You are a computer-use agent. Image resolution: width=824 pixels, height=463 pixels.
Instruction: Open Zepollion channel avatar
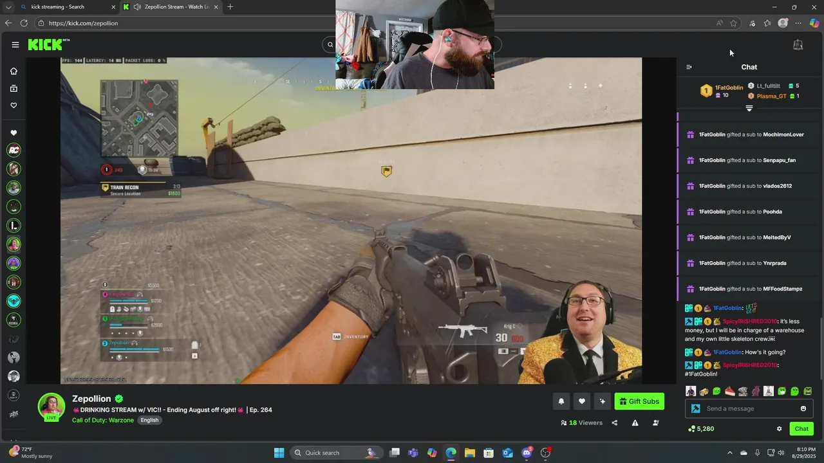pos(51,406)
